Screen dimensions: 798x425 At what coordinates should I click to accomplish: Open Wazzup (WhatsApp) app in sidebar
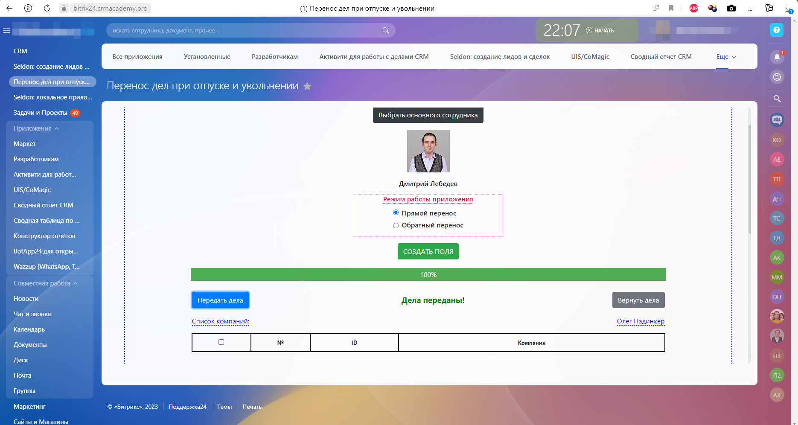47,267
